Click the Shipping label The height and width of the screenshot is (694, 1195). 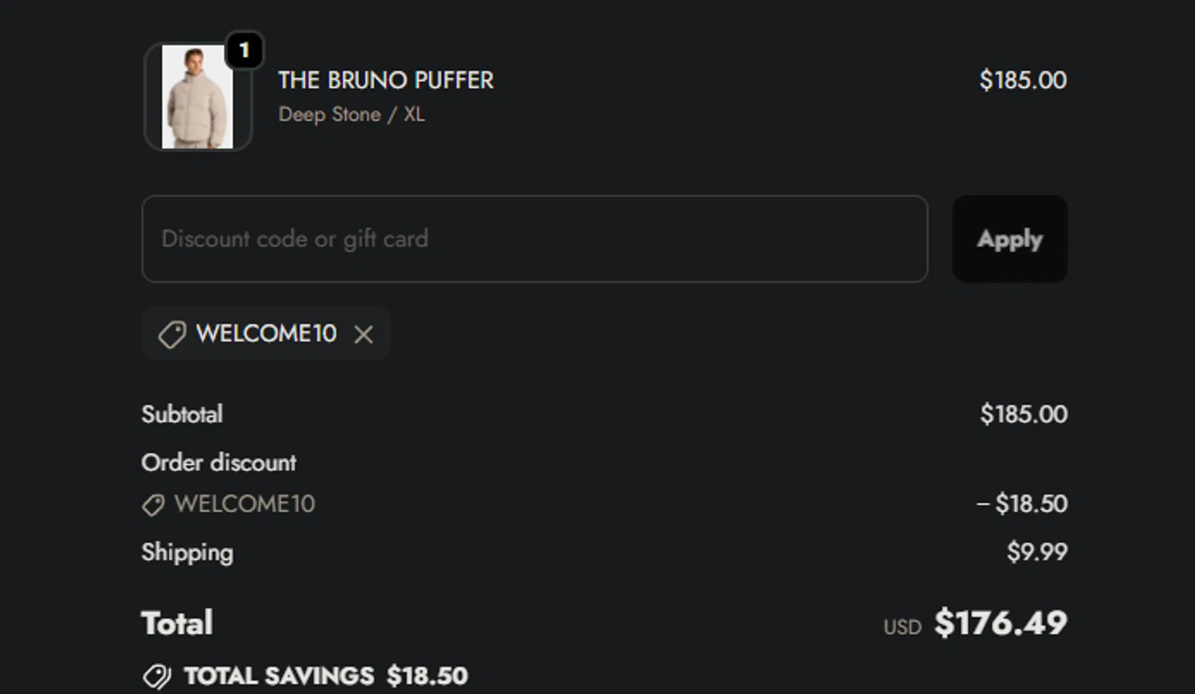187,552
